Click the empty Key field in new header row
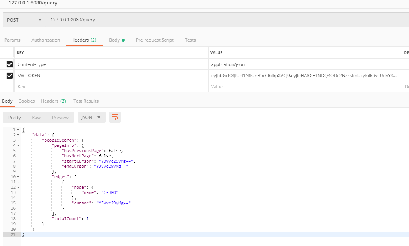Viewport: 409px width, 246px height. pos(111,86)
